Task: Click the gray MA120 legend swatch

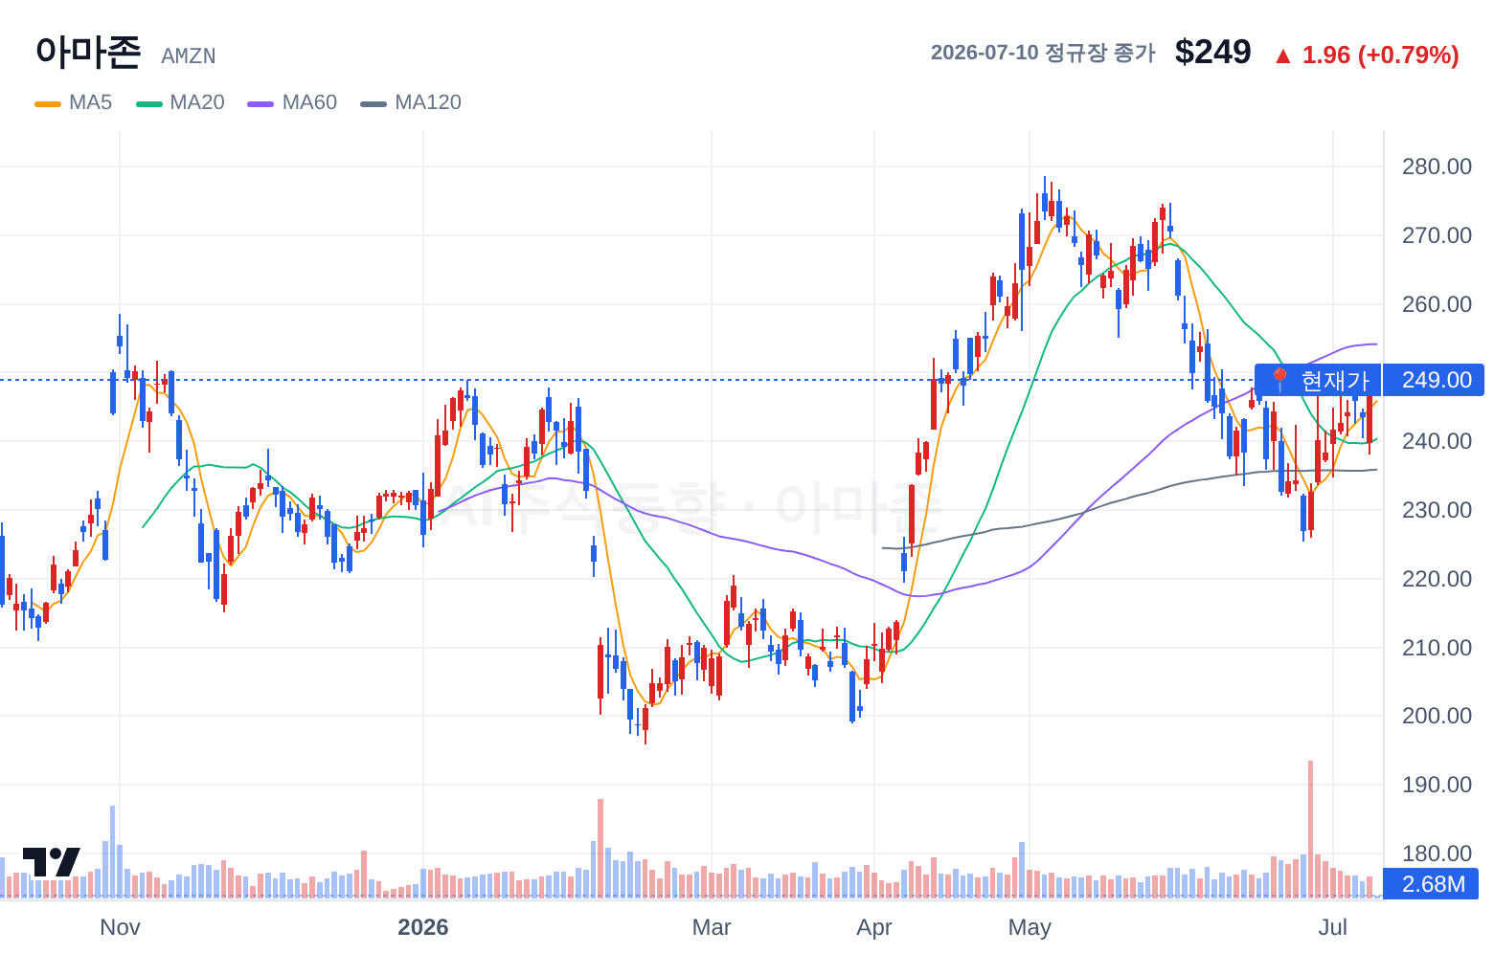Action: (x=373, y=103)
